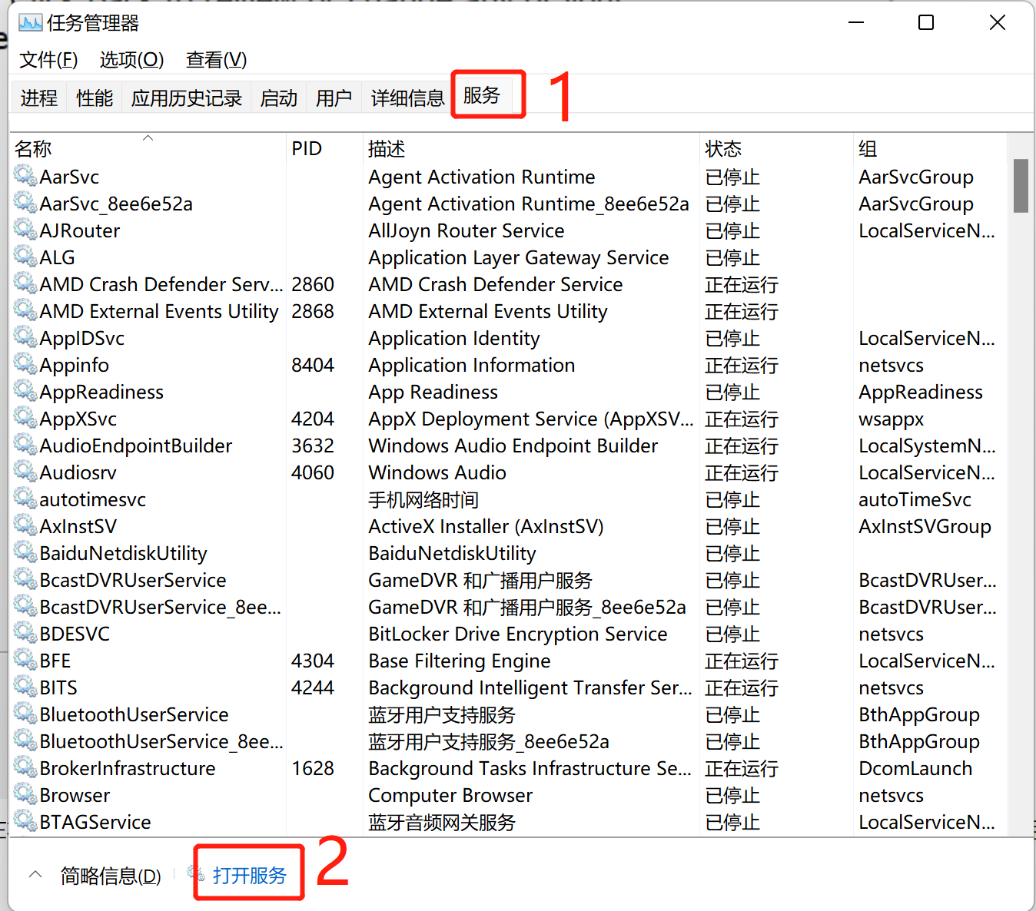
Task: Sort services by 描述 column header
Action: point(531,148)
